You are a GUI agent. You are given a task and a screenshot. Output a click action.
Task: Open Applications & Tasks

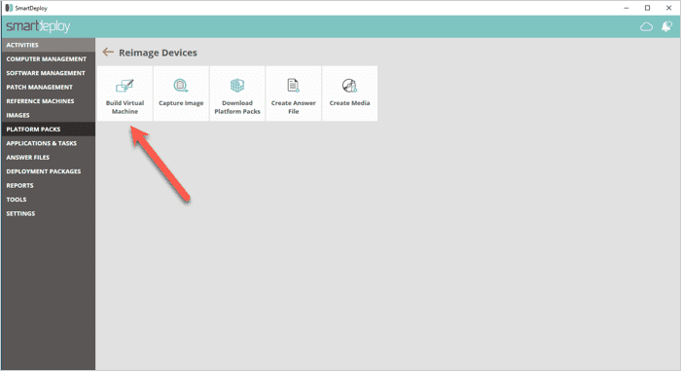(x=49, y=143)
